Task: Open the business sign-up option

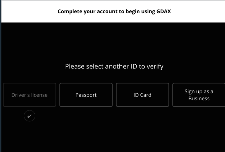Action: 199,95
